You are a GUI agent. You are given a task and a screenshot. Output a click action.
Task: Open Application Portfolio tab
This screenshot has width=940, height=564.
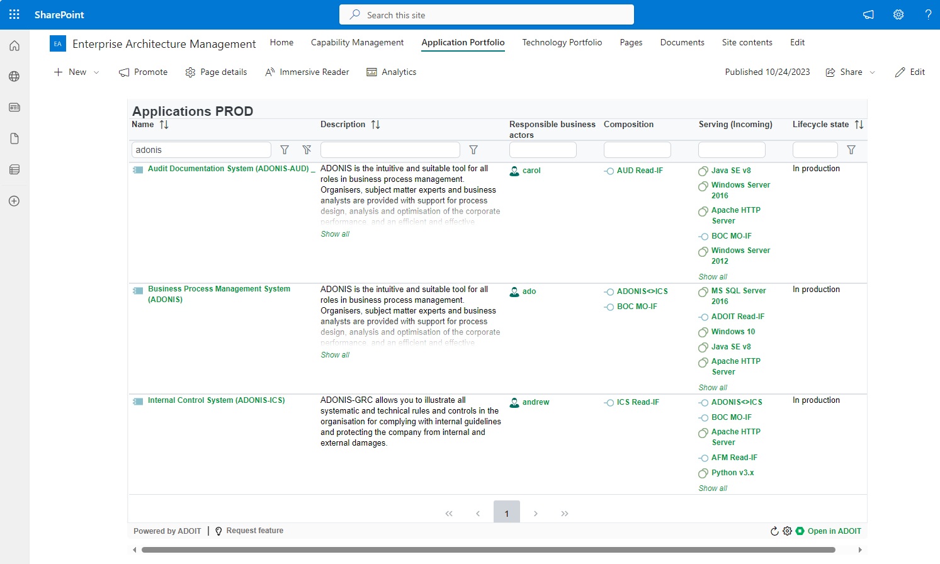coord(463,42)
